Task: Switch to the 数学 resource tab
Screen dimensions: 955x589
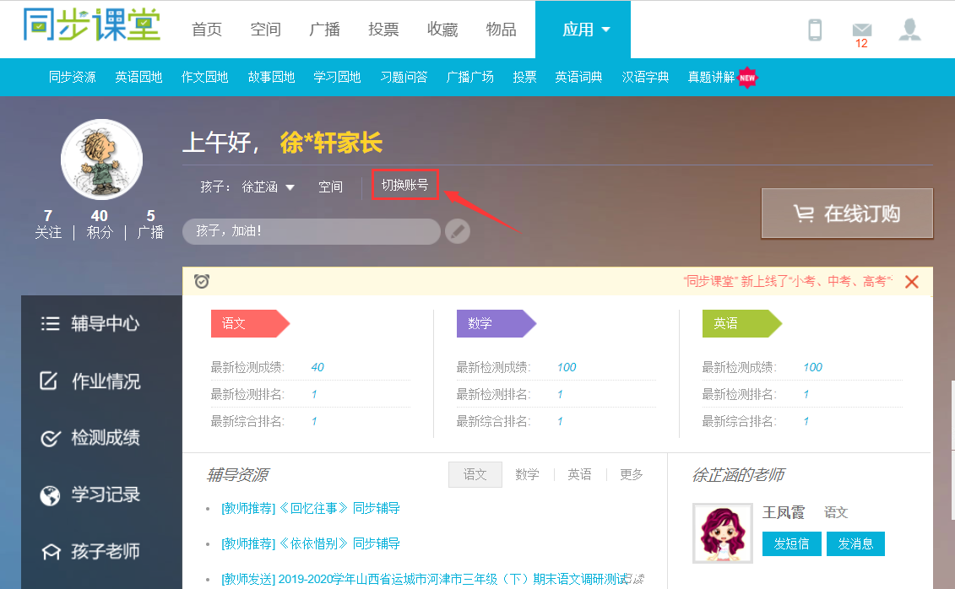Action: pyautogui.click(x=527, y=474)
